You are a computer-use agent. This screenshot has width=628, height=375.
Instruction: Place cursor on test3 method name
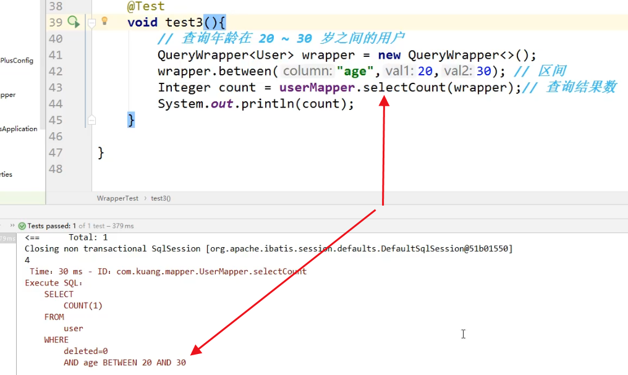184,22
